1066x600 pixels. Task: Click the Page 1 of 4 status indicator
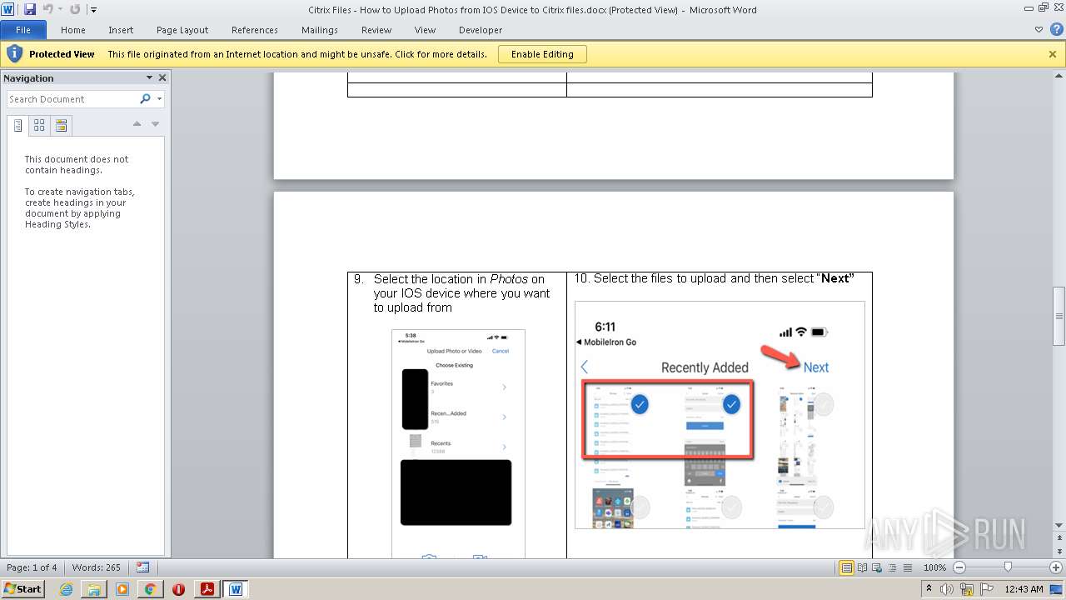(32, 567)
